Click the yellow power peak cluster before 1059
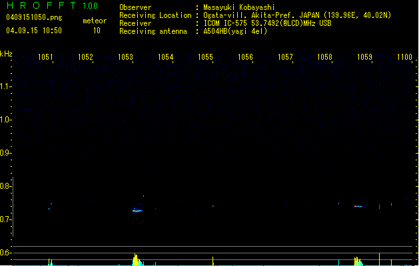The image size is (419, 266). [358, 261]
